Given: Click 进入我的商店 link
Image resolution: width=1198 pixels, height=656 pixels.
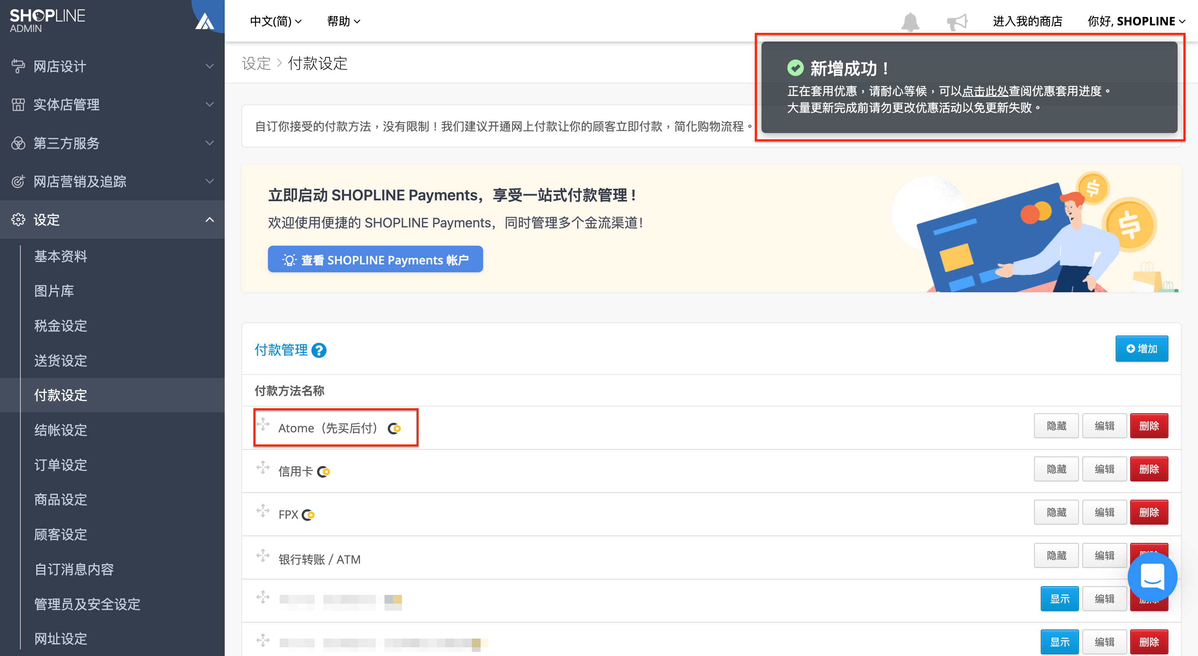Looking at the screenshot, I should tap(1027, 21).
